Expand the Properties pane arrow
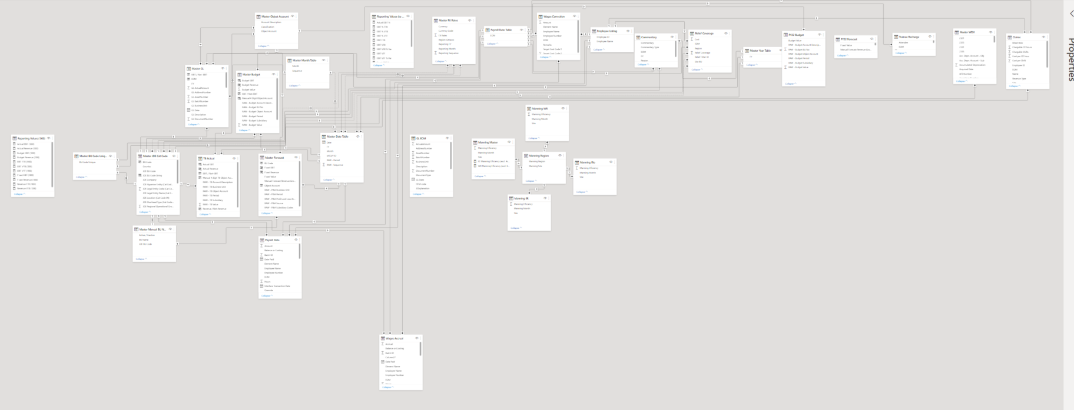Viewport: 1074px width, 410px height. click(1071, 14)
